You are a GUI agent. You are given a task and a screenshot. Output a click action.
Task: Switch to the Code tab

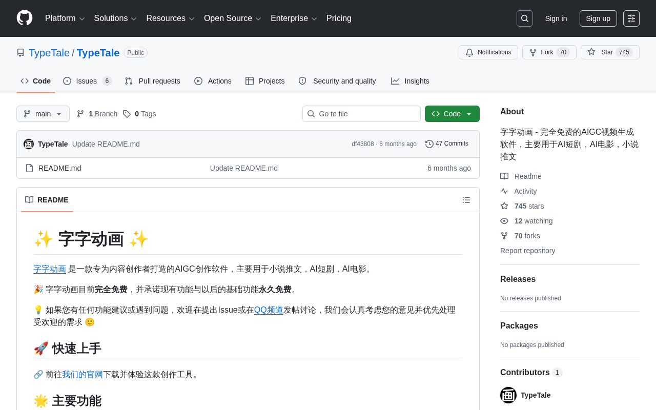tap(36, 81)
